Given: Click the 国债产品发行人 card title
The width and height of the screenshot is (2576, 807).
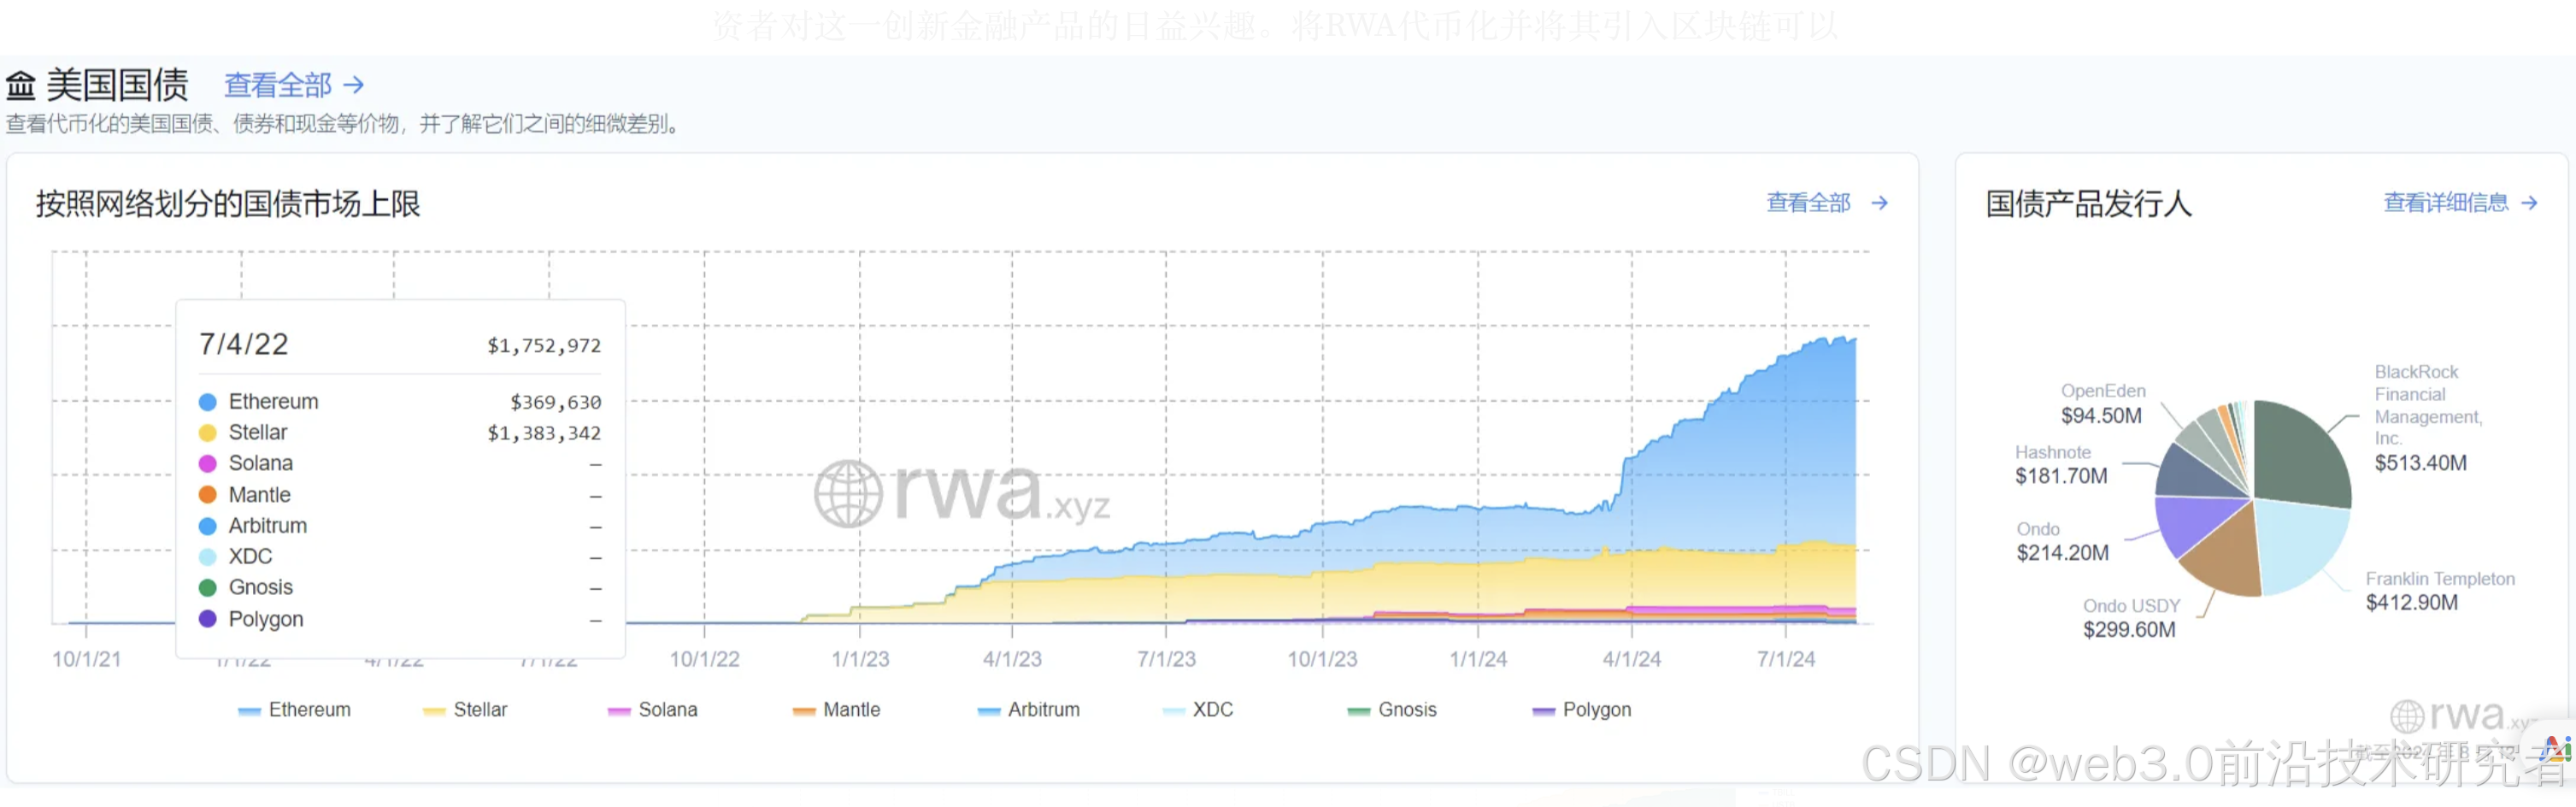Looking at the screenshot, I should pos(2088,204).
